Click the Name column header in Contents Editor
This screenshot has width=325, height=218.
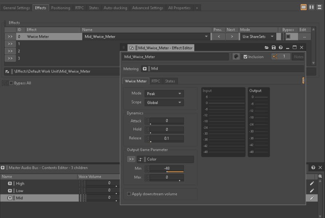coord(39,177)
